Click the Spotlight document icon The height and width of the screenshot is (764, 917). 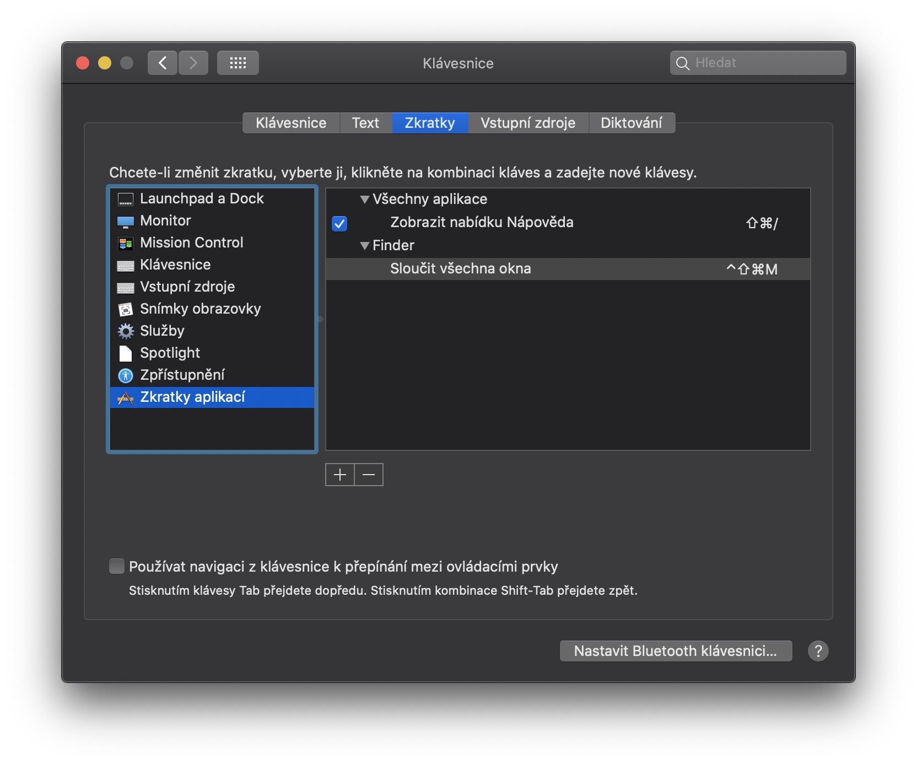[126, 353]
